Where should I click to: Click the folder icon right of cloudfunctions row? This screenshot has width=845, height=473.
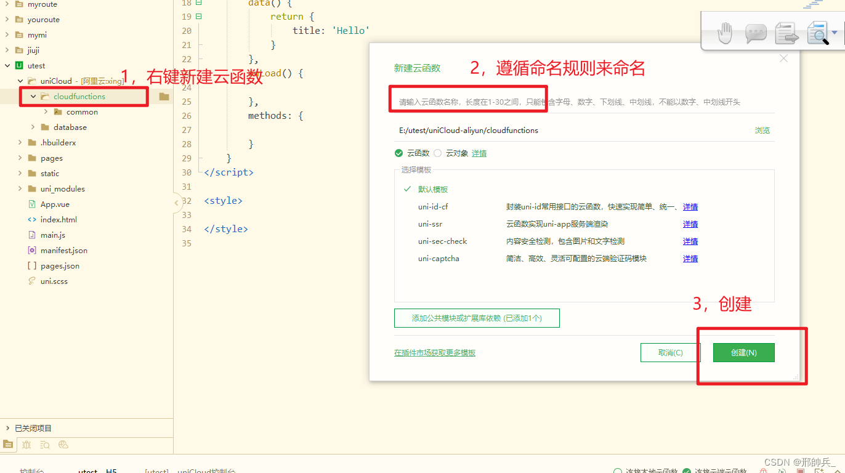164,96
